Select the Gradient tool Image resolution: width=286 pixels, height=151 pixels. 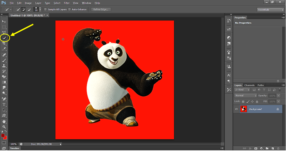(4, 82)
